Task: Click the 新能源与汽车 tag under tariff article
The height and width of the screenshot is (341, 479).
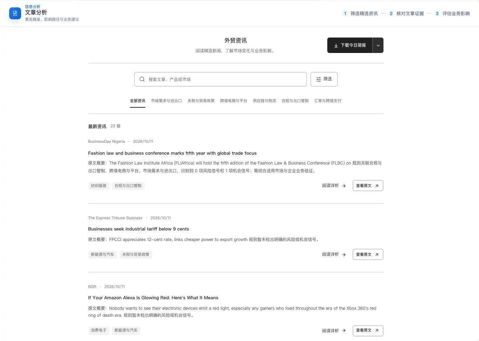Action: pos(103,254)
